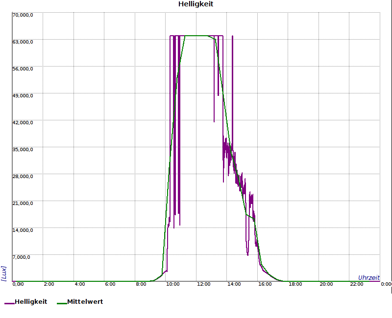
Task: Click the Uhrzeit x-axis title
Action: [x=368, y=277]
